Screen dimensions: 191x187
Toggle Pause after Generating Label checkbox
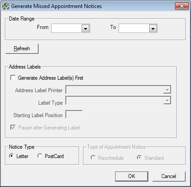click(x=13, y=127)
